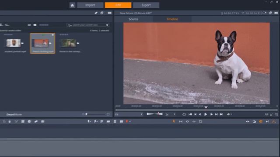Show the Timeline preview tab
The width and height of the screenshot is (280, 157).
coord(172,19)
